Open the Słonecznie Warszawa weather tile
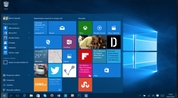 (x=41, y=56)
